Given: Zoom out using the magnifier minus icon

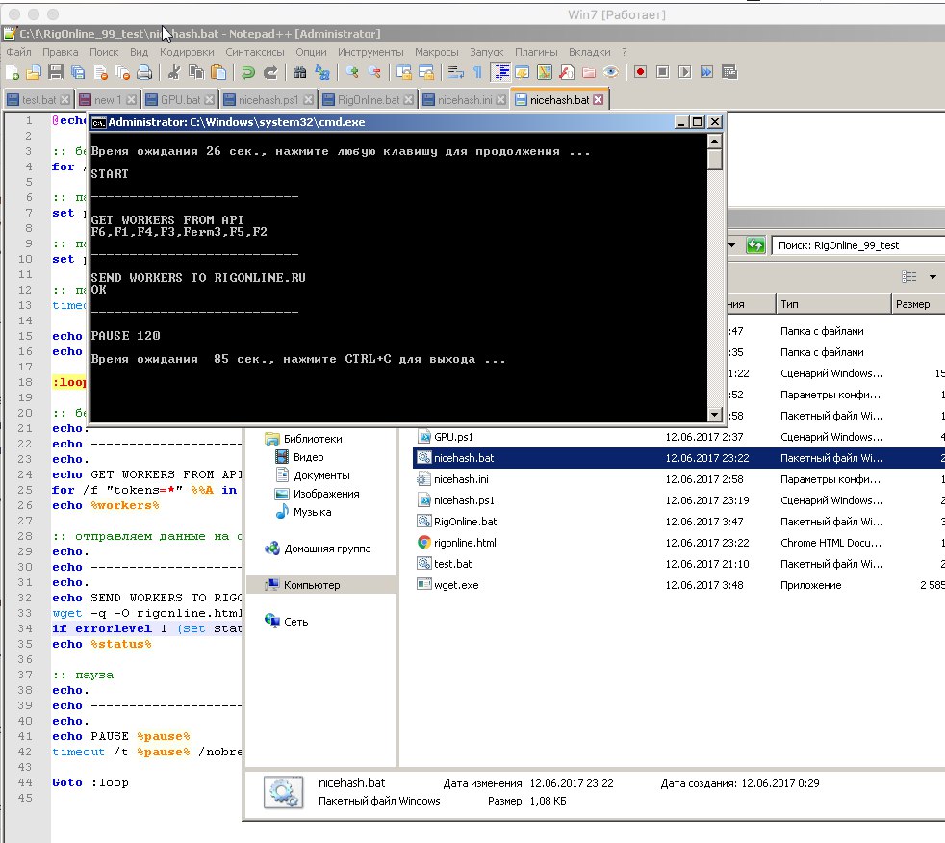Looking at the screenshot, I should [374, 72].
